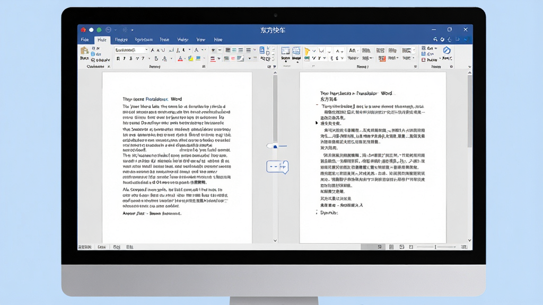Viewport: 543px width, 305px height.
Task: Flip the switch control between the two documents
Action: coord(276,146)
